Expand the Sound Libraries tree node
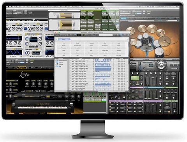 55,60
